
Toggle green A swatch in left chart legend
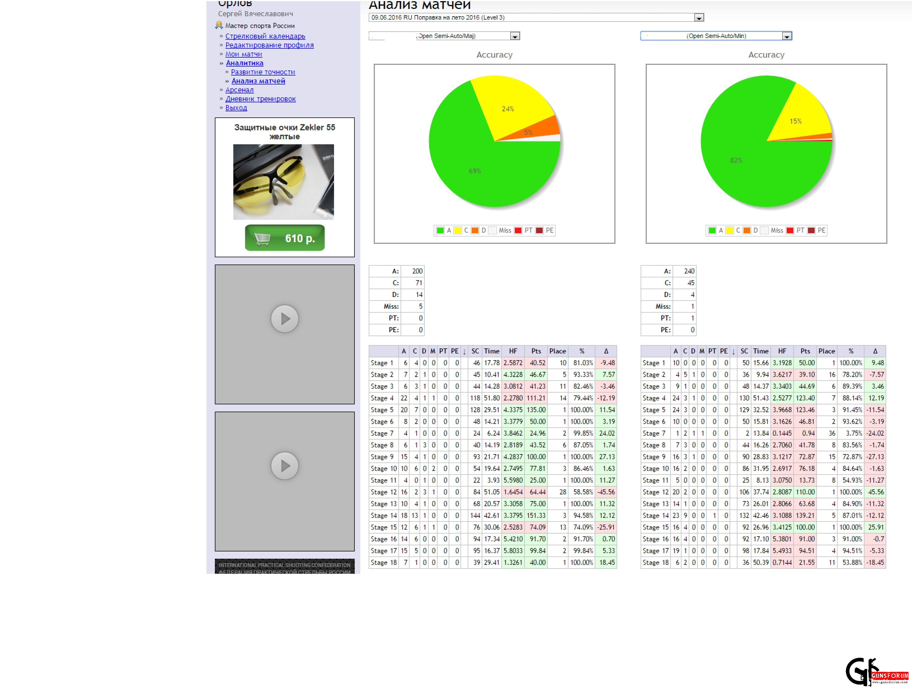(440, 230)
